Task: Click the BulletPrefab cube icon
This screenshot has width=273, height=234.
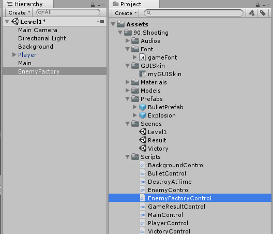Action: (143, 107)
